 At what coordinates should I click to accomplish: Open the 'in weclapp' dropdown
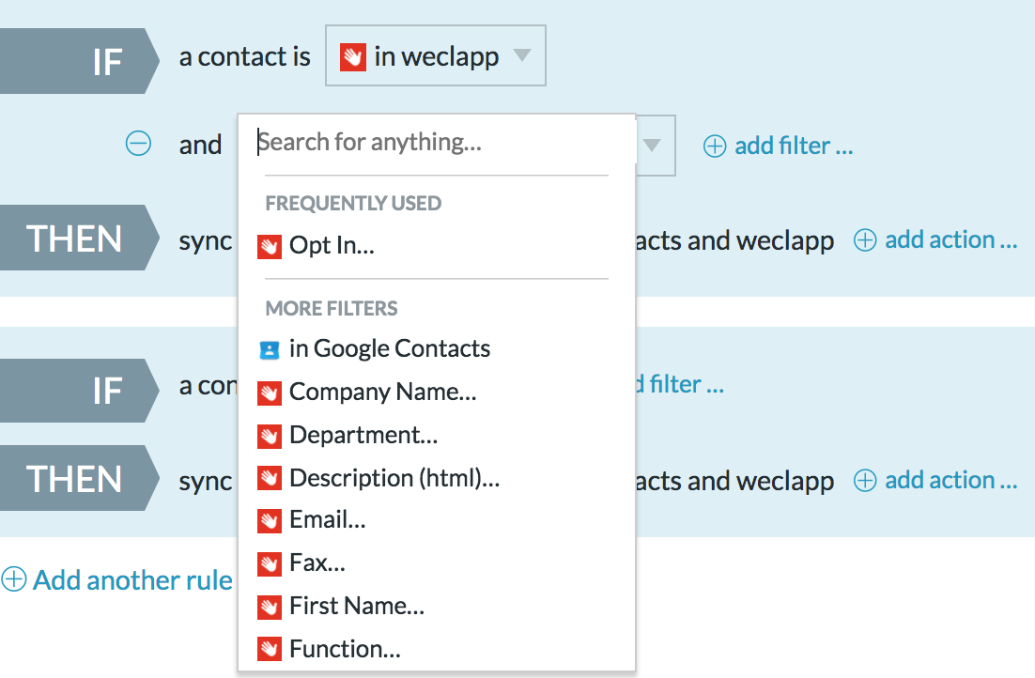pos(435,56)
